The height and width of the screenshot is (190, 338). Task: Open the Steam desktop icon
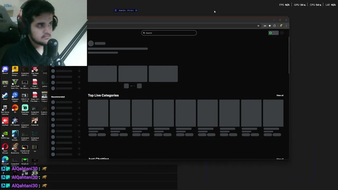pos(5,96)
